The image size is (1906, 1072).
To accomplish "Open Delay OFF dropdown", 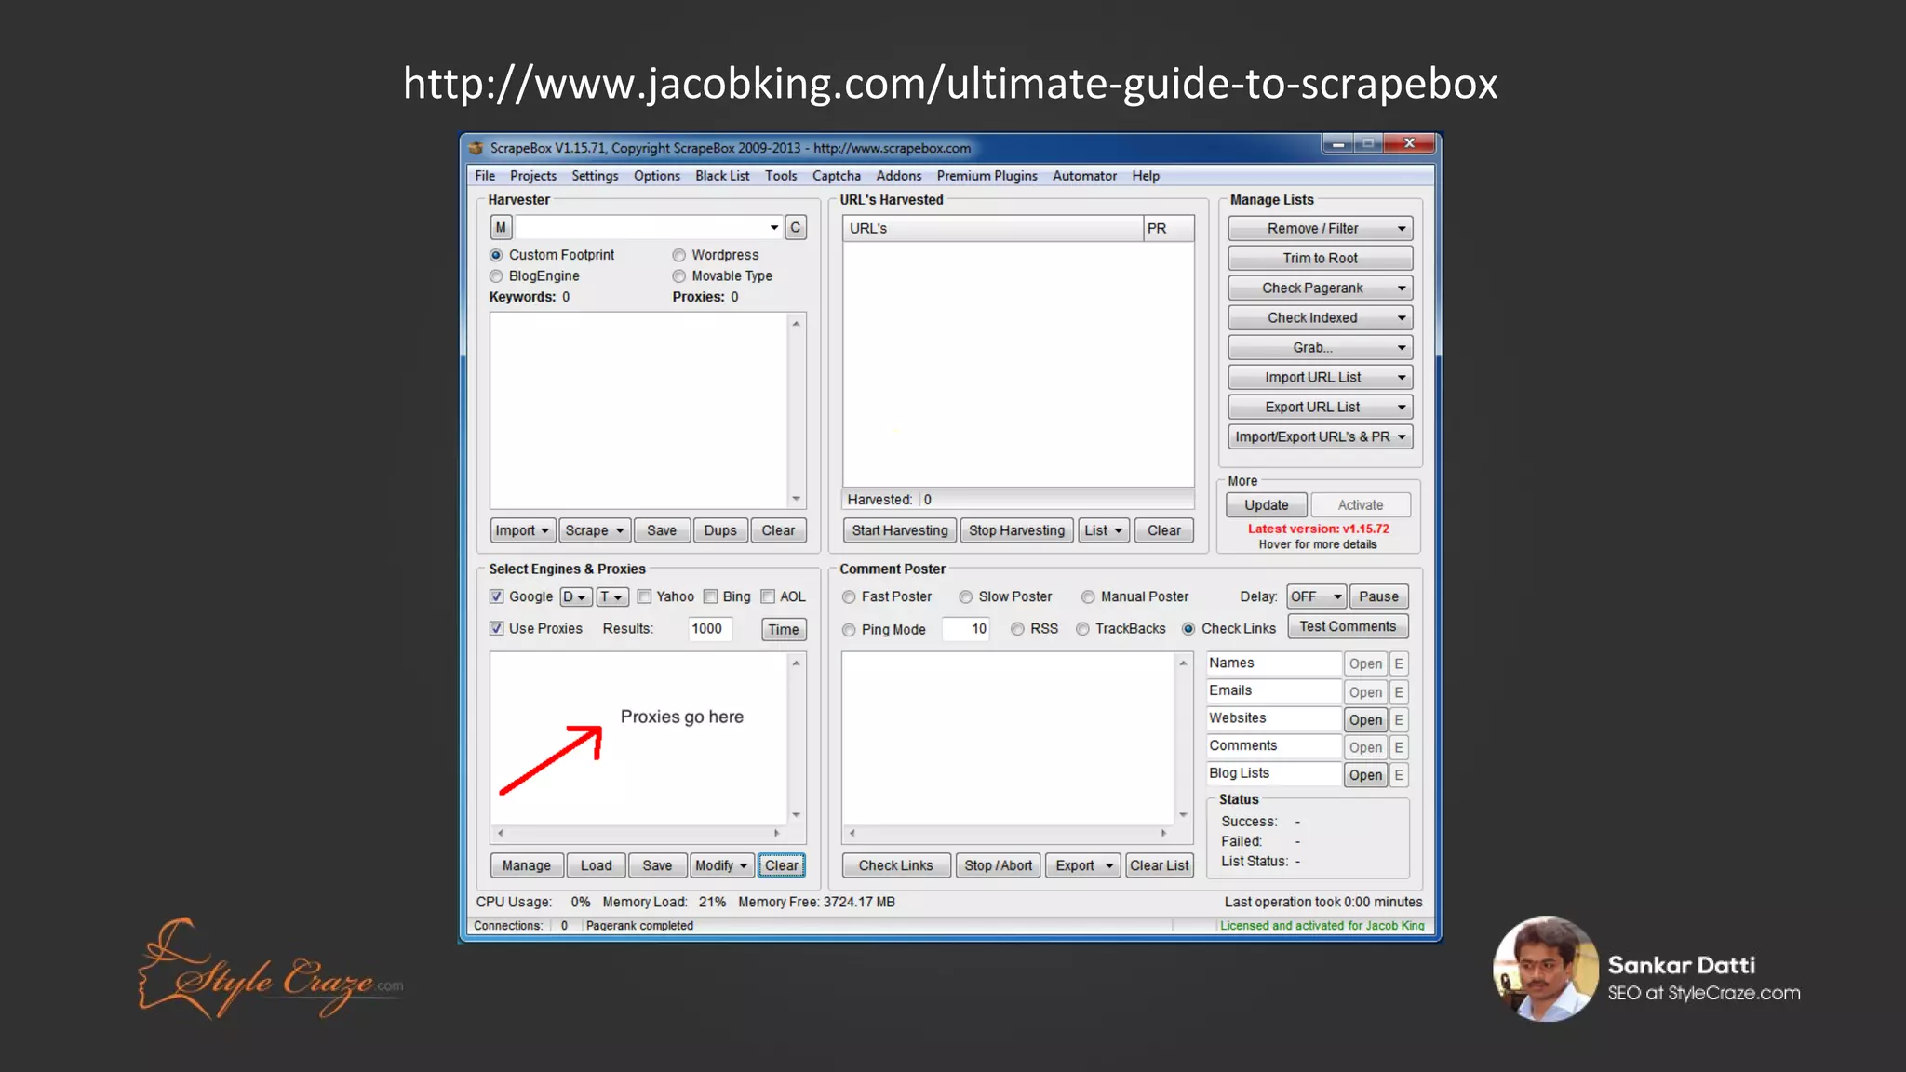I will coord(1316,596).
